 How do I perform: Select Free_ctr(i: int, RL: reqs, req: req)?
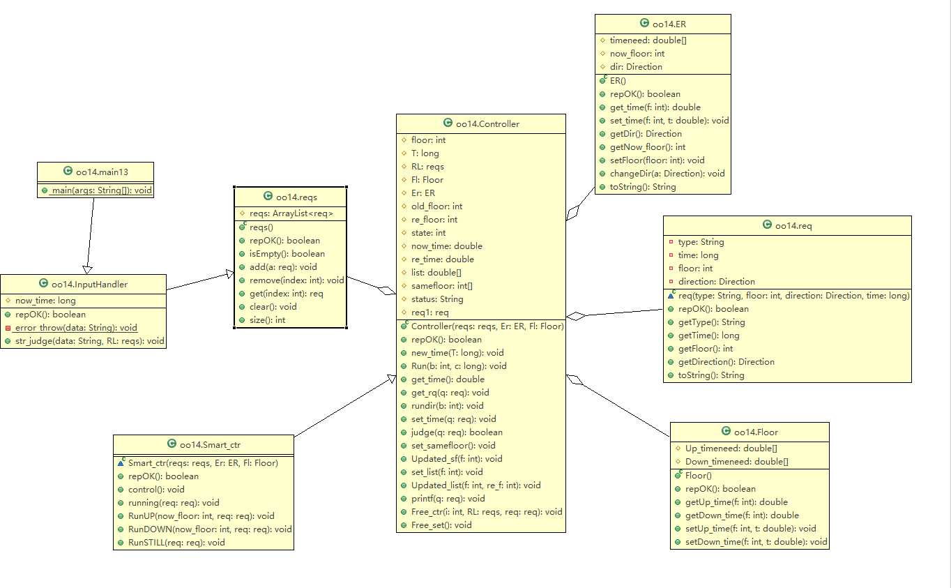tap(487, 512)
